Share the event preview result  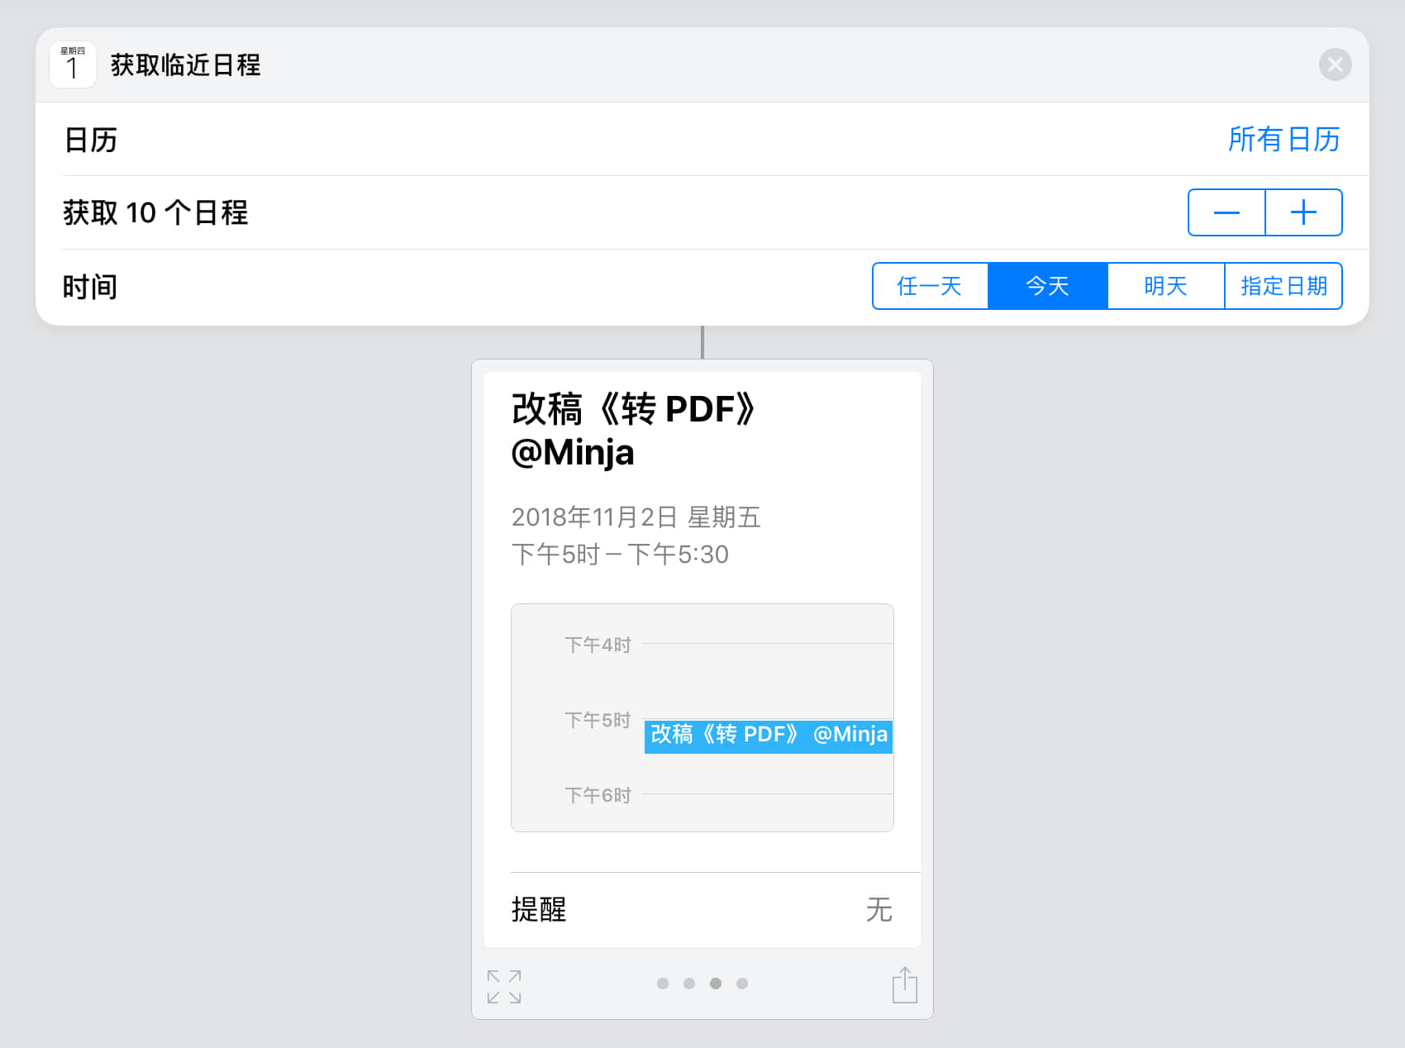[x=904, y=985]
